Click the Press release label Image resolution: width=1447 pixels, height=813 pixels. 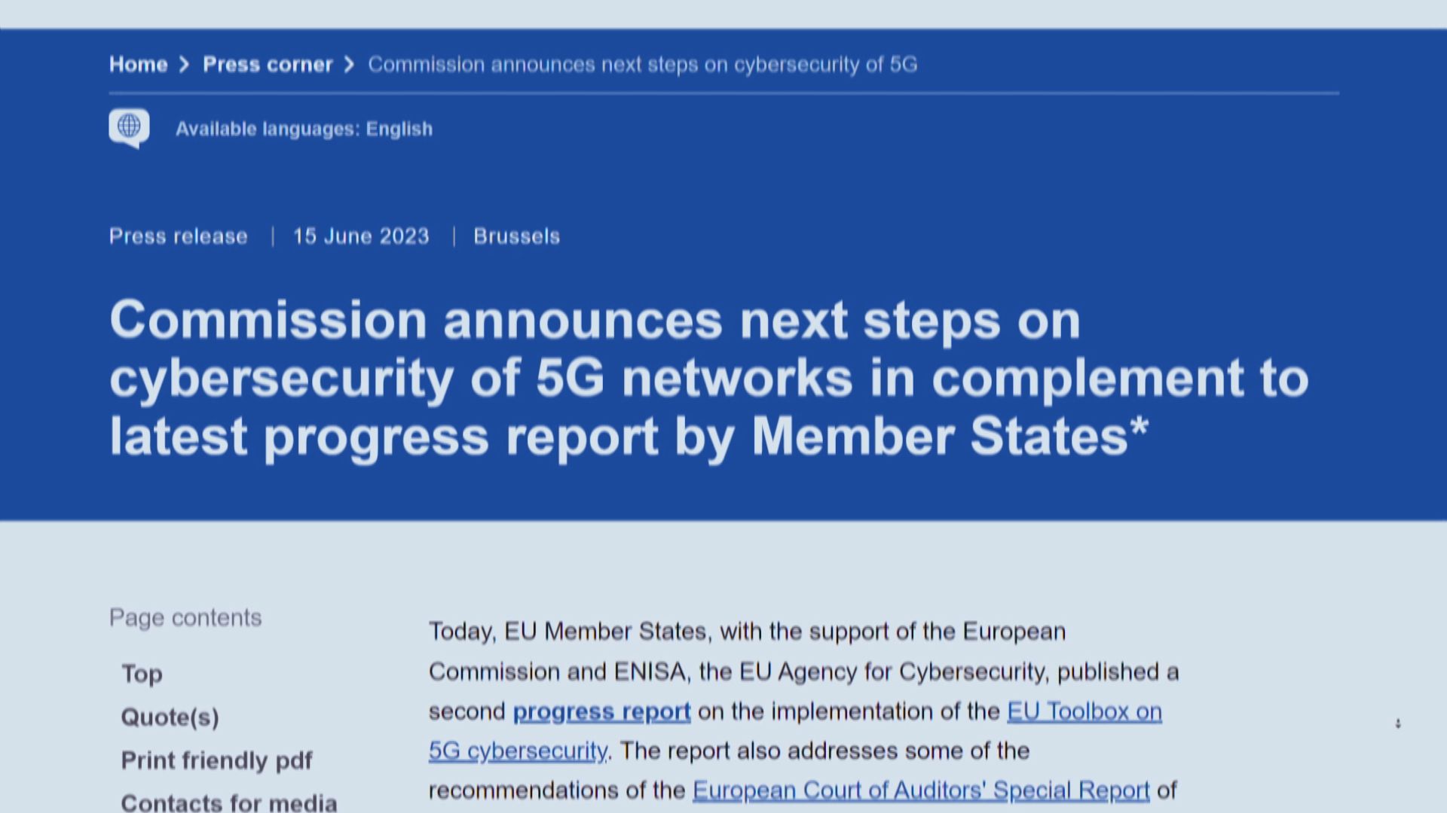click(178, 236)
